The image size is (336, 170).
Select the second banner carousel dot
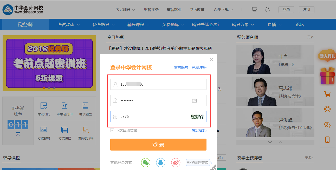49,88
